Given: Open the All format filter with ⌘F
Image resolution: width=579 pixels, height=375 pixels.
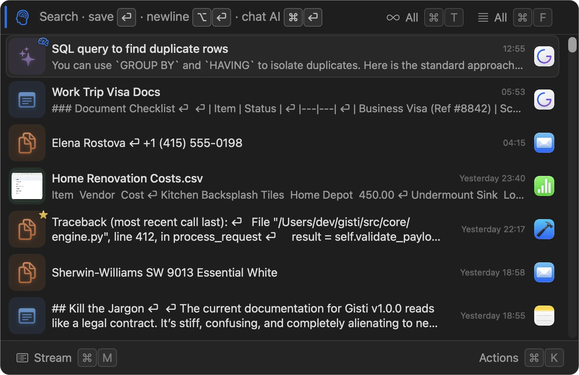Looking at the screenshot, I should [515, 17].
